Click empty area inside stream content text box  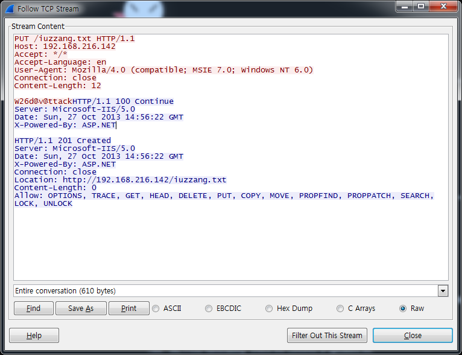[231, 245]
